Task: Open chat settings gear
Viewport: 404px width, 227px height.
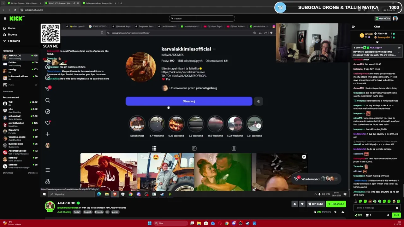Action: click(388, 215)
